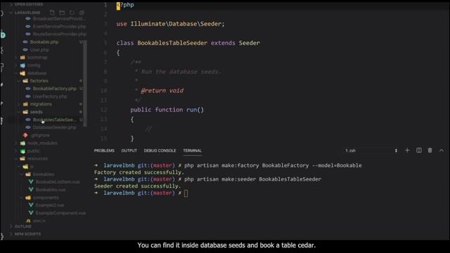Click the explorer sidebar scrollbar
450x253 pixels.
85,83
